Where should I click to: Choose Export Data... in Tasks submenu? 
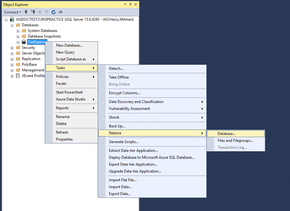[152, 194]
